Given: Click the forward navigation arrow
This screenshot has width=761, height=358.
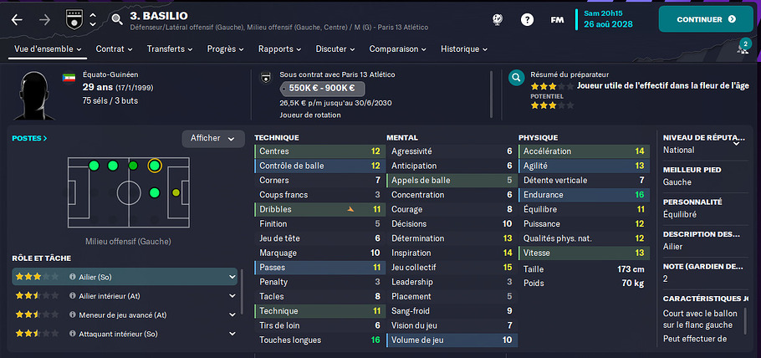Looking at the screenshot, I should (x=45, y=19).
